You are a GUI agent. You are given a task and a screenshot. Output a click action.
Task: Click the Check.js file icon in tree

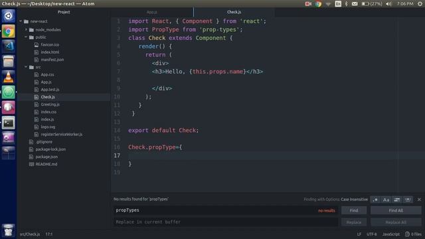pyautogui.click(x=37, y=97)
